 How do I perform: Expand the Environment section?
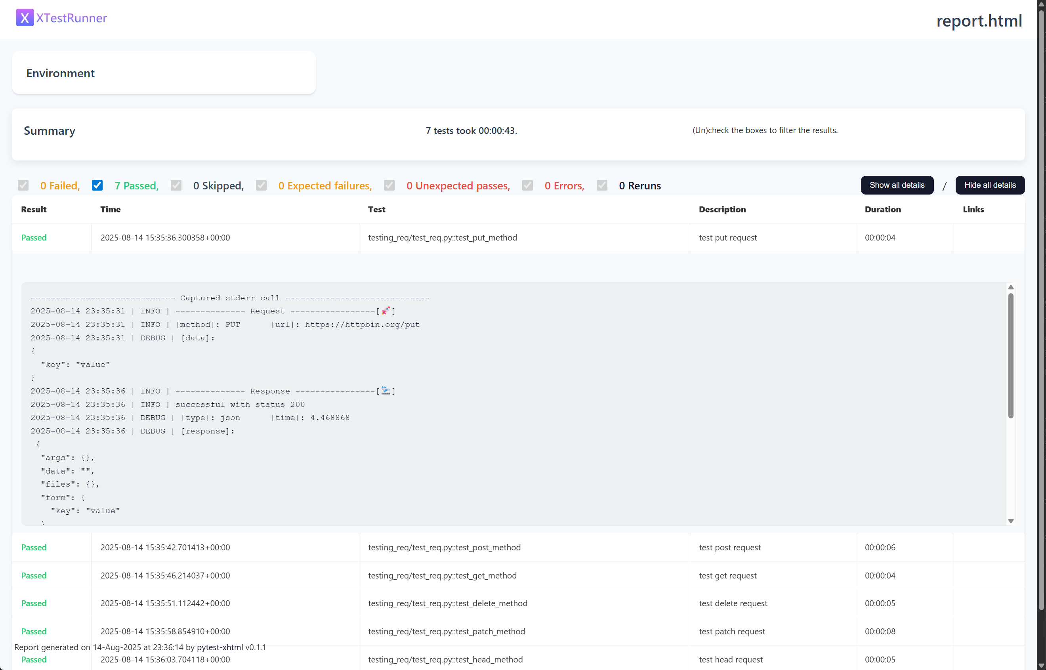61,73
